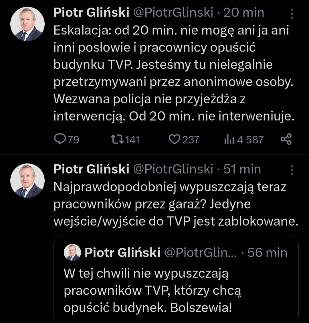Image resolution: width=309 pixels, height=323 pixels.
Task: Tap the share icon under the Eskalacja tweet
Action: tap(286, 139)
